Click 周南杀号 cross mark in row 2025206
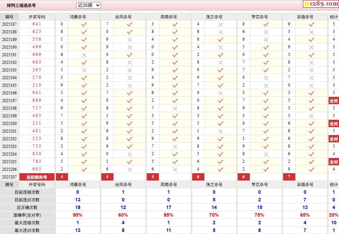Image resolution: width=339 pixels, height=234 pixels. click(x=175, y=170)
